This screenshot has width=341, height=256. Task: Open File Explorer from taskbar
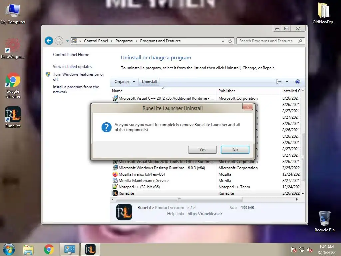[28, 249]
